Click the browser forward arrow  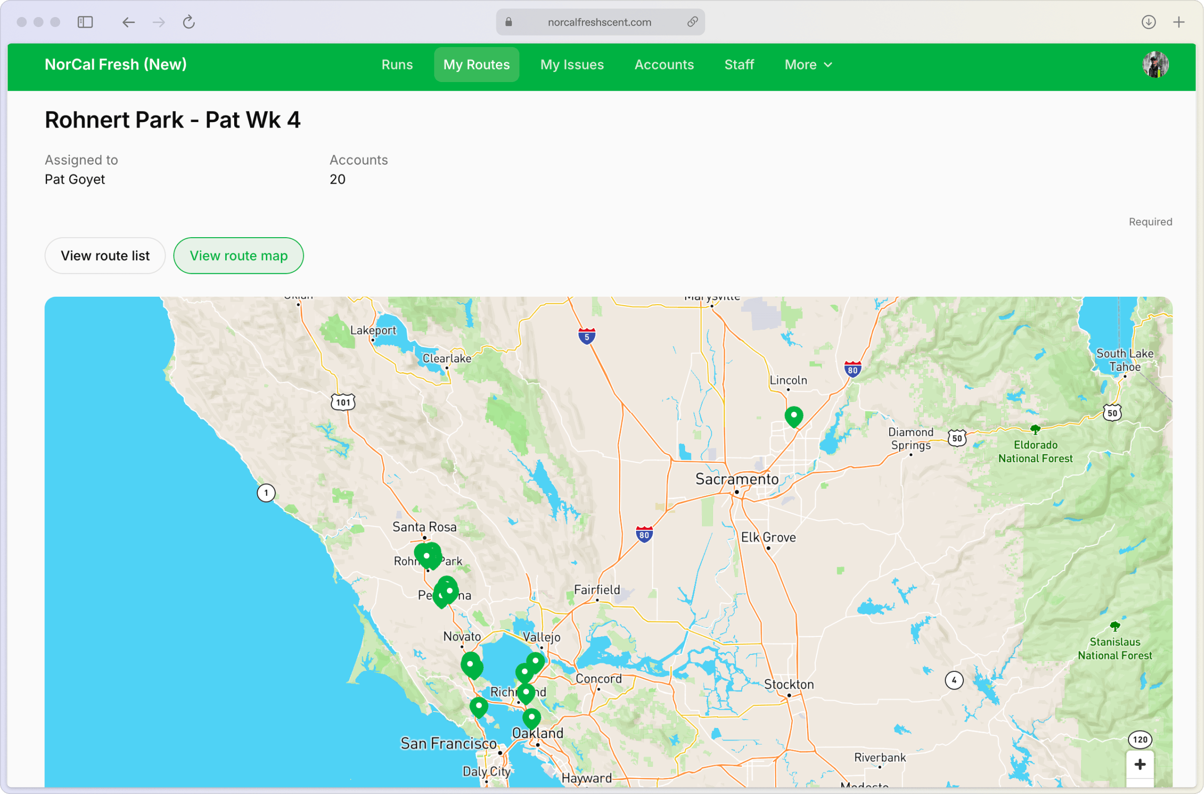(x=159, y=23)
